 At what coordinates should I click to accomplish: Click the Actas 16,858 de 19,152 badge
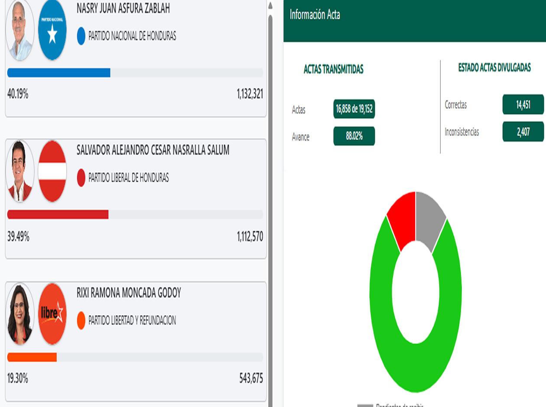(354, 109)
